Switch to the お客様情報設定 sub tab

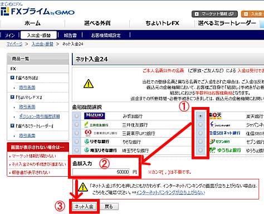click(x=106, y=35)
